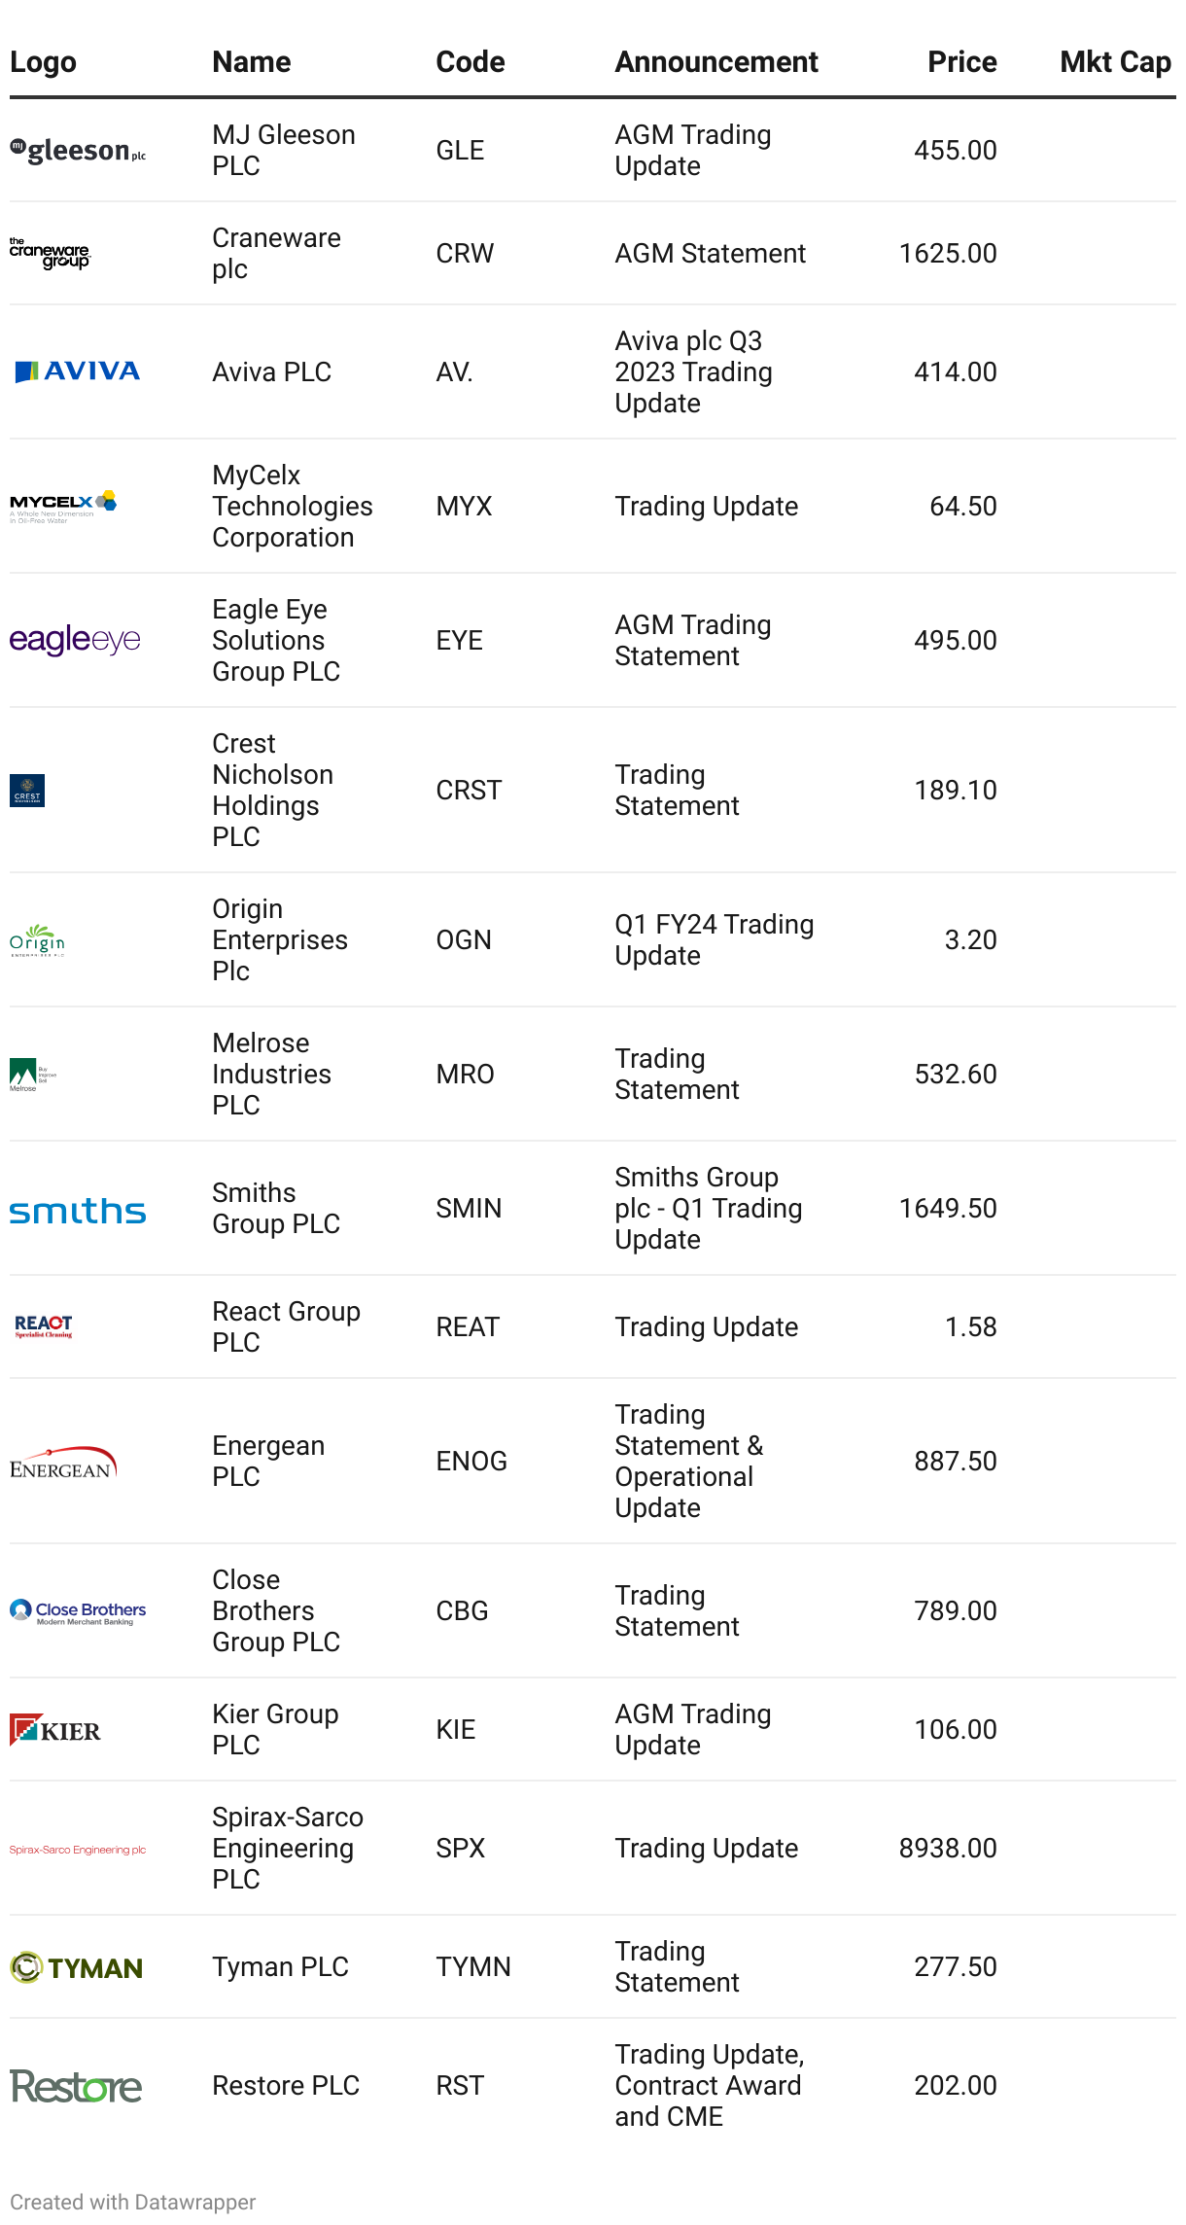1186x2225 pixels.
Task: Click the Crest Nicholson logo
Action: coord(27,791)
